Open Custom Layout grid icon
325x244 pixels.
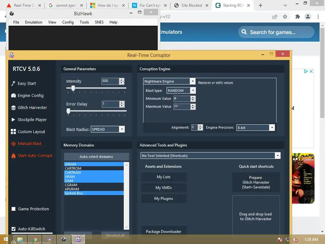tap(13, 132)
